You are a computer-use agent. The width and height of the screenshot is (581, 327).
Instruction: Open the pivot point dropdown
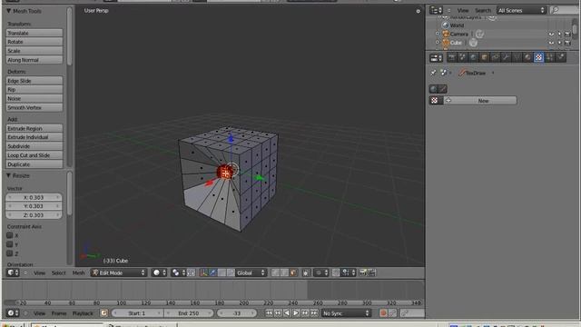tap(179, 272)
